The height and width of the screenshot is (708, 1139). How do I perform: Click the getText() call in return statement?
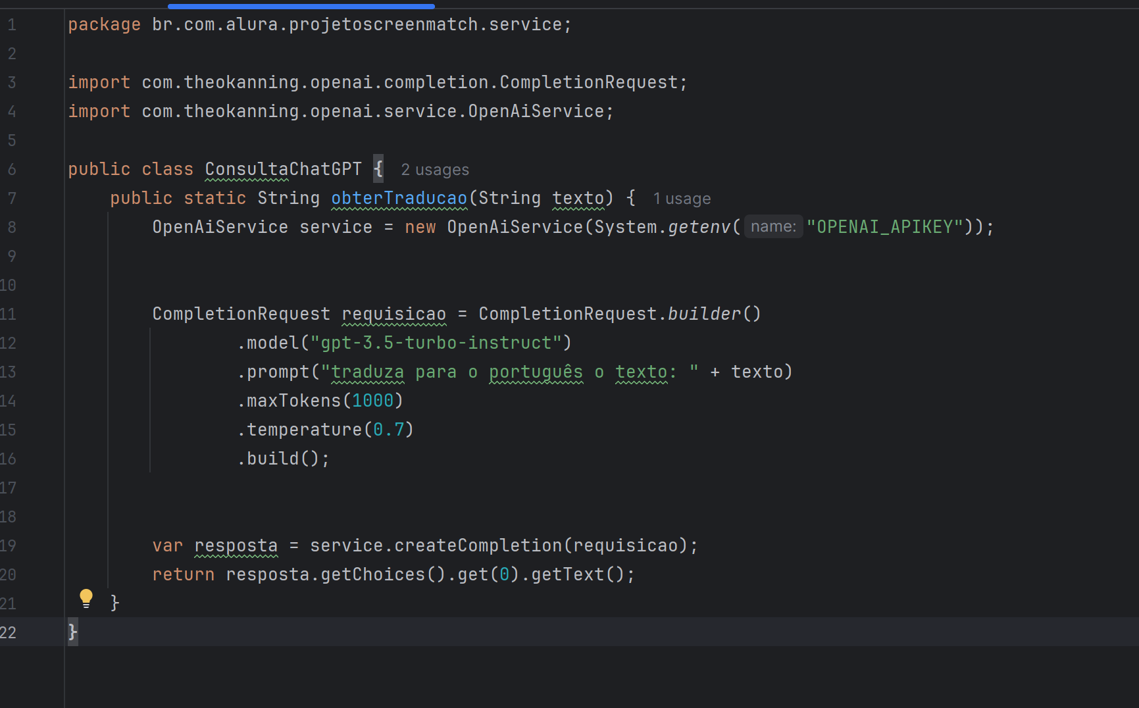(578, 574)
